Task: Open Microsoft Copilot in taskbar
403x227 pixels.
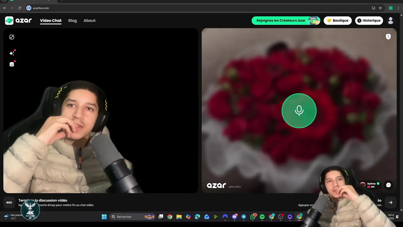Action: pyautogui.click(x=188, y=217)
